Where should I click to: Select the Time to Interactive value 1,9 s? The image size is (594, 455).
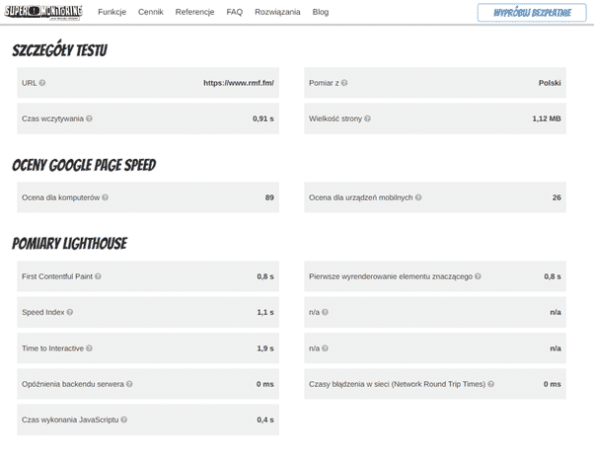tap(265, 348)
